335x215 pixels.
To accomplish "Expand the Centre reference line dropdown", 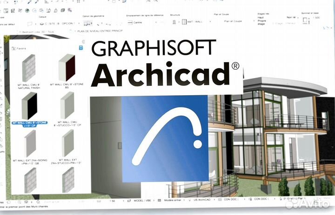I will point(156,22).
